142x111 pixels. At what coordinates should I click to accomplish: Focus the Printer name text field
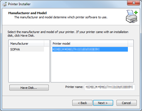tap(110, 87)
